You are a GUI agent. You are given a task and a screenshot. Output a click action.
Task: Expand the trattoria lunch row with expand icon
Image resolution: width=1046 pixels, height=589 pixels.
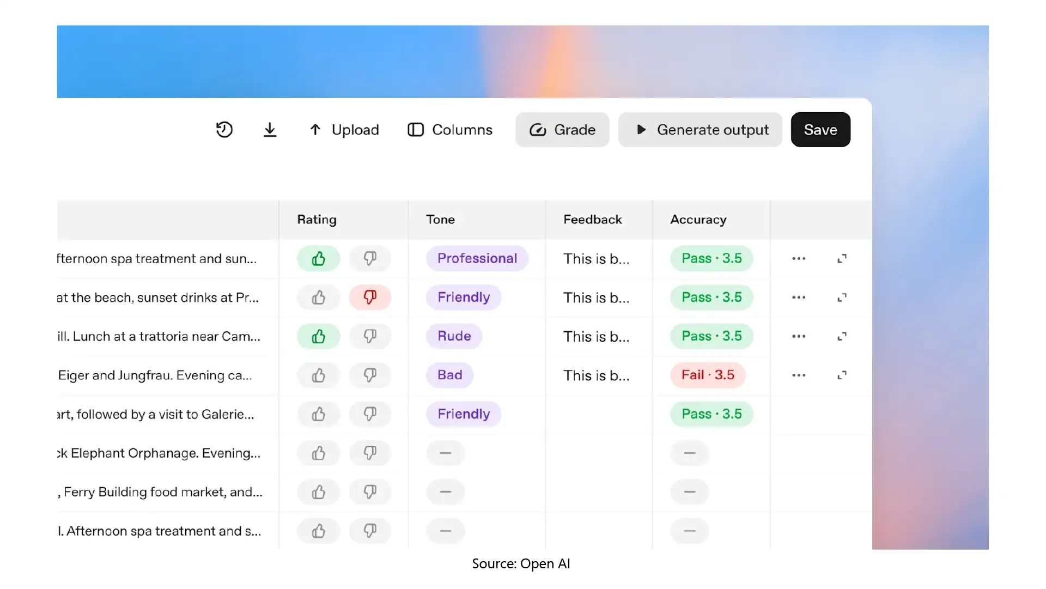842,336
